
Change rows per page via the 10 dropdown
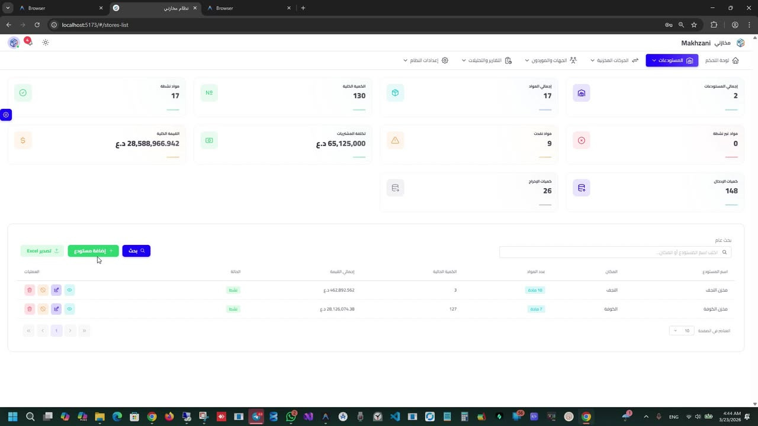tap(681, 331)
